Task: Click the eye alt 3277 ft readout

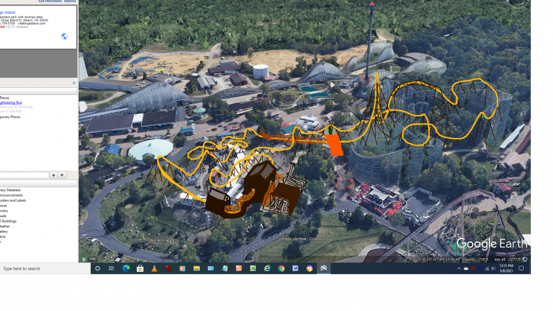Action: 507,259
